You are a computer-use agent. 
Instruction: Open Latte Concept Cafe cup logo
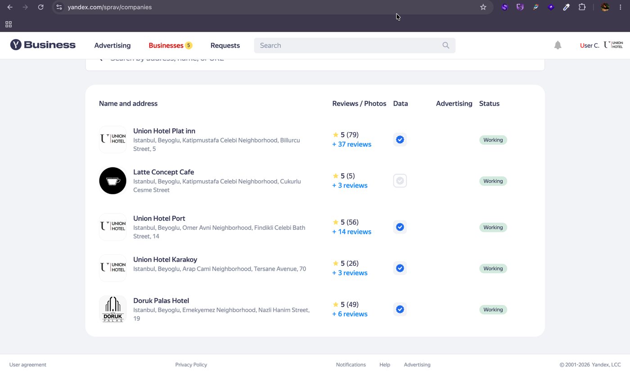pos(112,181)
